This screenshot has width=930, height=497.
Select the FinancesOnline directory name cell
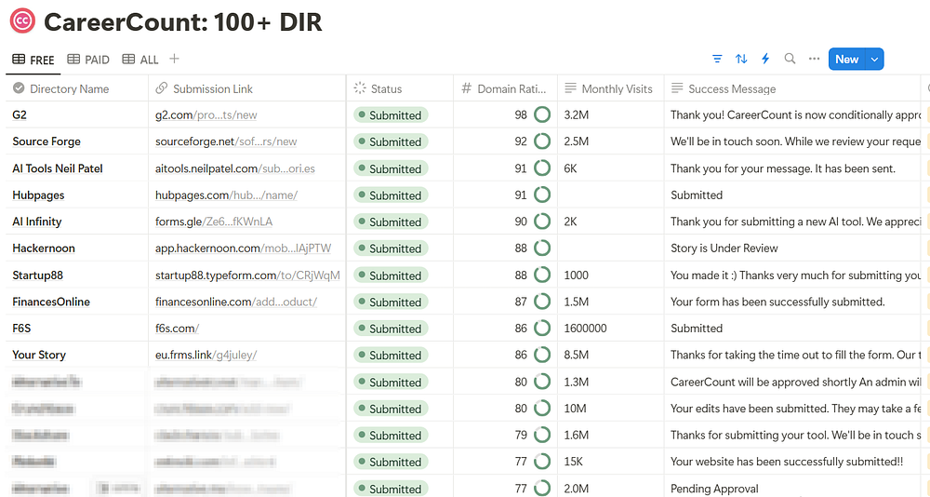tap(77, 302)
